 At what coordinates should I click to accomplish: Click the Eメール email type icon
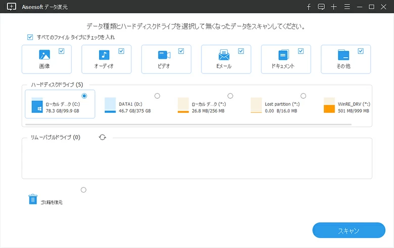coord(224,55)
